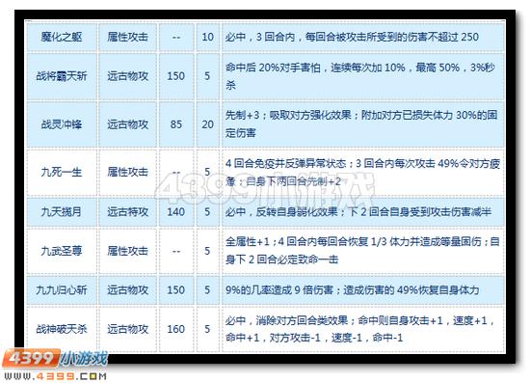Click the description starting 命中后20%对手害怕
This screenshot has width=530, height=383.
pyautogui.click(x=360, y=76)
